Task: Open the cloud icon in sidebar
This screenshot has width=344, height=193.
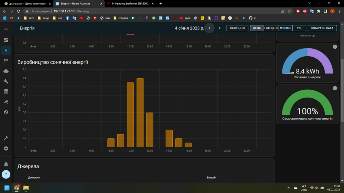Action: (x=6, y=71)
